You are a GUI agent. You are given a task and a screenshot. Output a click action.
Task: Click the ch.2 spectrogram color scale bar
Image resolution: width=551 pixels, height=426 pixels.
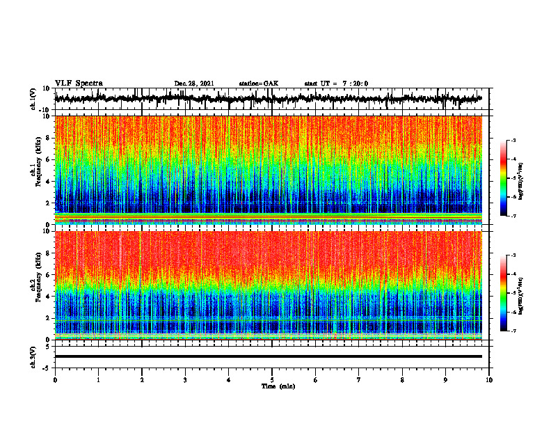point(504,293)
